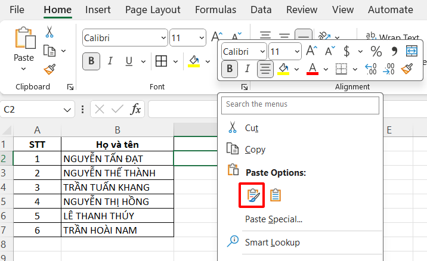The width and height of the screenshot is (427, 261).
Task: Open the Font group dialog launcher
Action: (245, 87)
